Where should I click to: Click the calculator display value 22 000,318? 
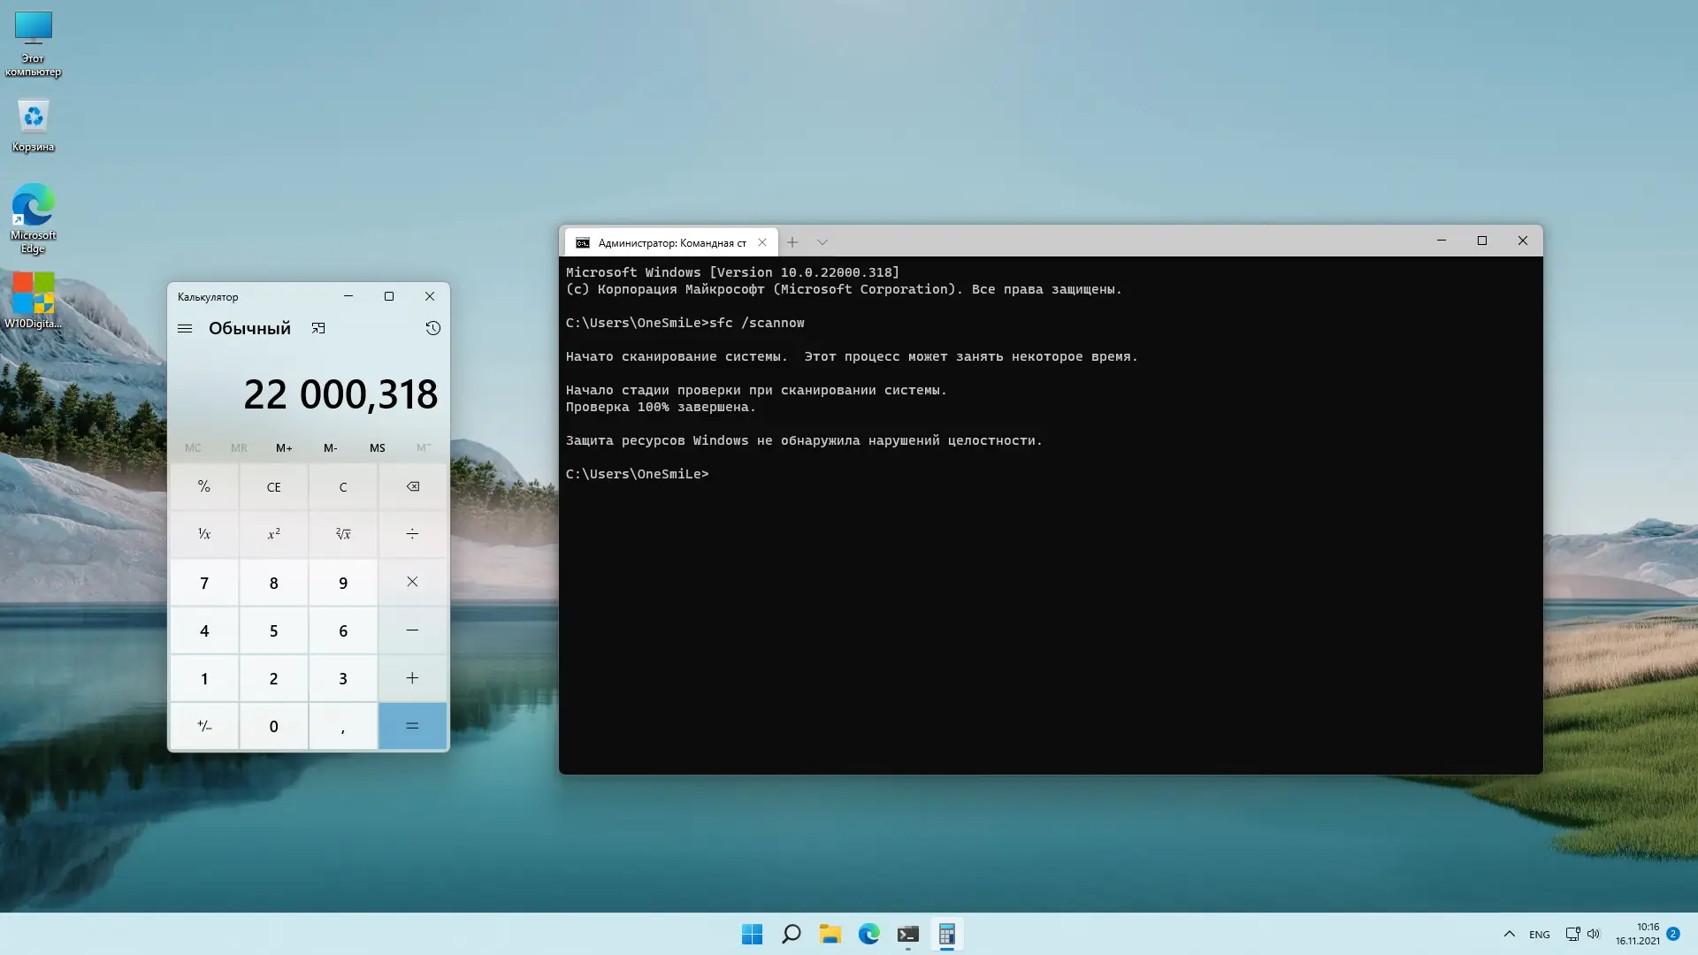(340, 394)
